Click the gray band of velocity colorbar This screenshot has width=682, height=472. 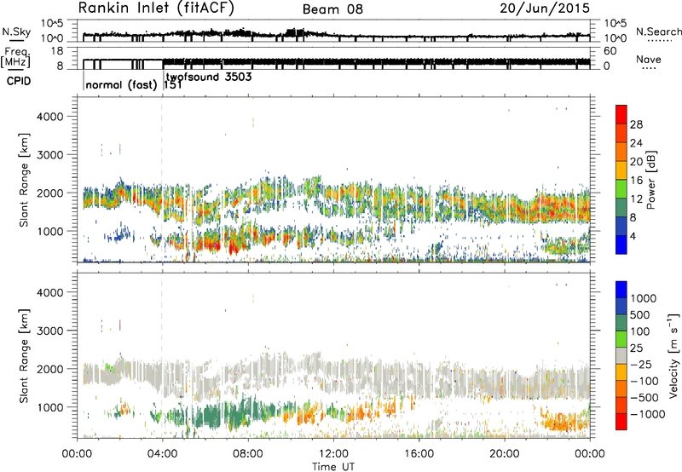pos(621,355)
